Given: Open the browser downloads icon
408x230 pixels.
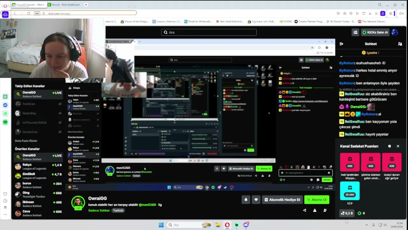Looking at the screenshot, I should tap(370, 13).
